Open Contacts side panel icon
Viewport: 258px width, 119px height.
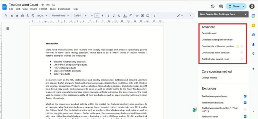coord(253,44)
